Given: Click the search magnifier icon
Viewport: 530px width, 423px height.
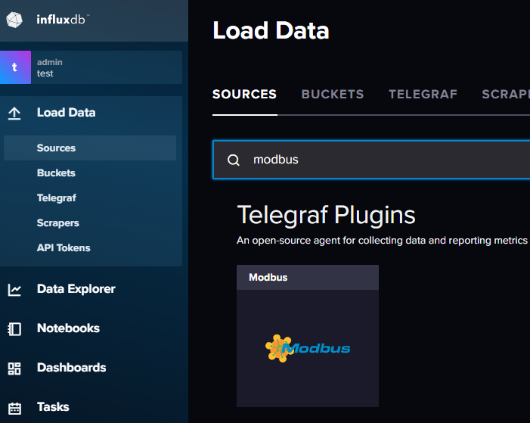Looking at the screenshot, I should tap(234, 160).
